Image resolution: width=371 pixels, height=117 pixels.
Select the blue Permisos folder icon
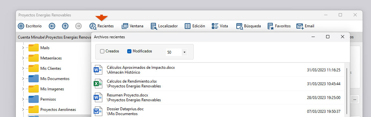[x=33, y=99]
